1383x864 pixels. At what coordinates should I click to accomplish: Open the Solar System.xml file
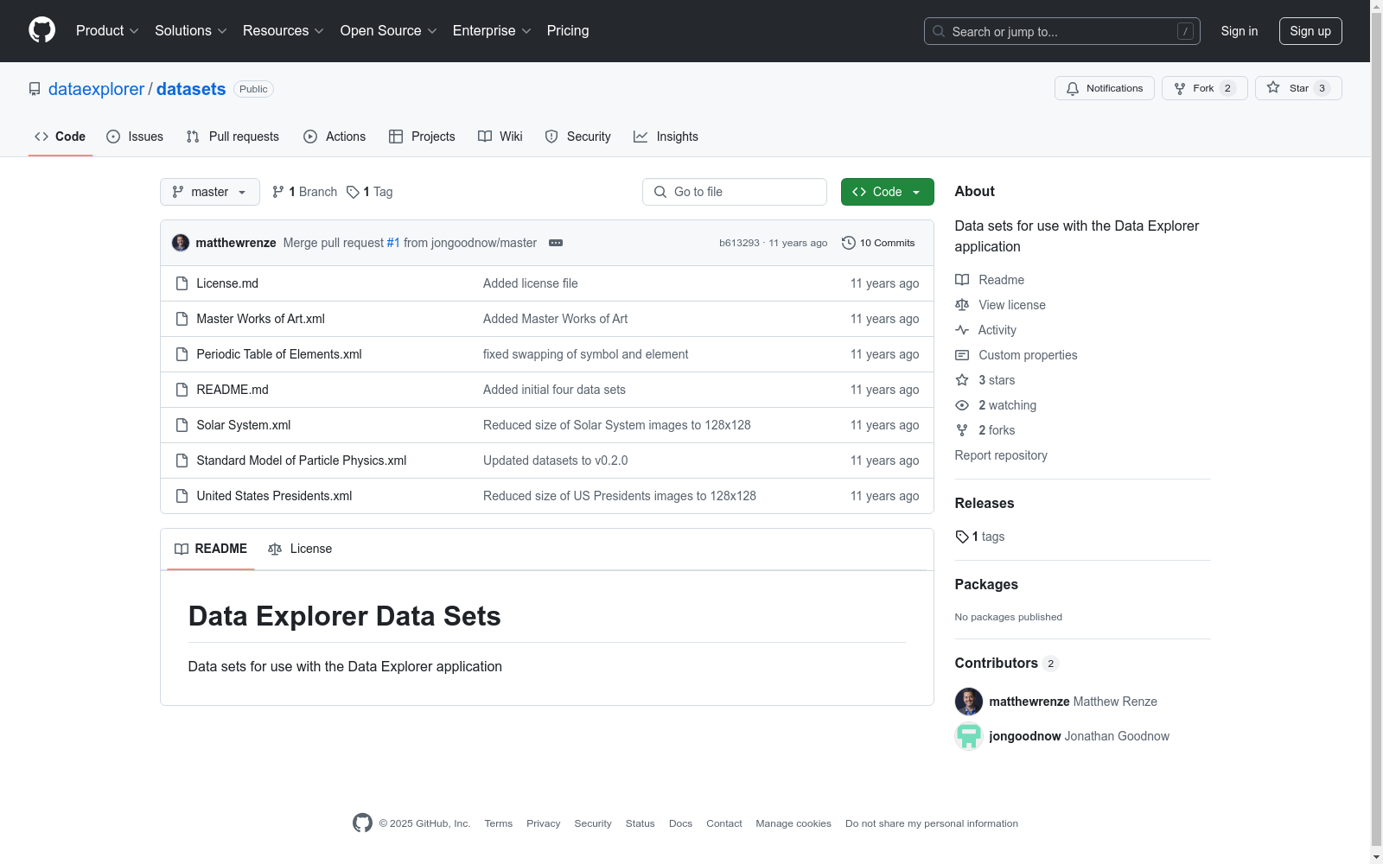[x=244, y=425]
